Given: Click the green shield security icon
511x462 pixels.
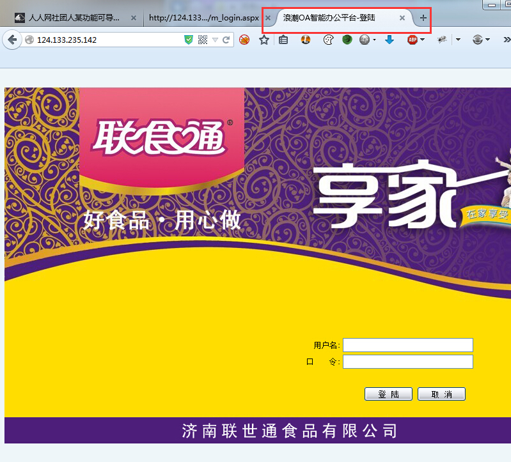Looking at the screenshot, I should click(x=189, y=40).
